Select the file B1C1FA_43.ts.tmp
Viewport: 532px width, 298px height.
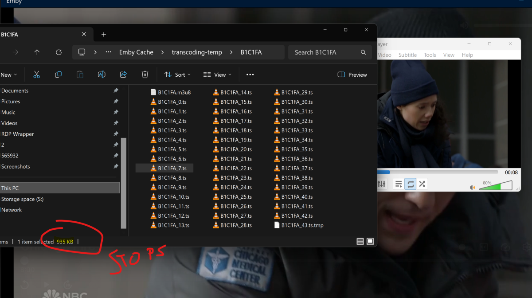[x=299, y=225]
